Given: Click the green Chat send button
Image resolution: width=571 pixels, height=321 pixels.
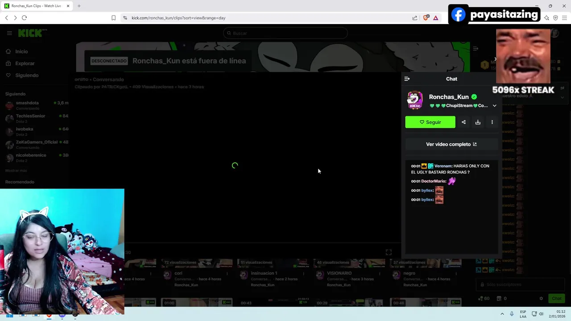Looking at the screenshot, I should (557, 298).
